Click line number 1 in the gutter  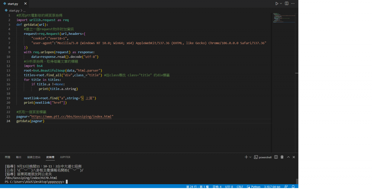point(9,15)
